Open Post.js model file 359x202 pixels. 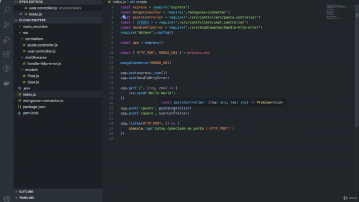pyautogui.click(x=33, y=76)
